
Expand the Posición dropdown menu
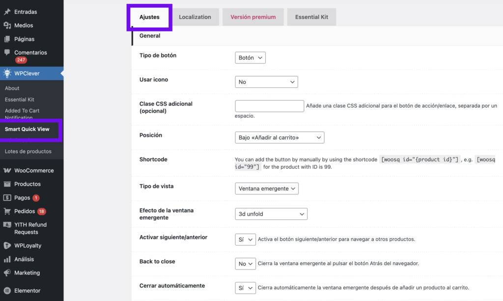pyautogui.click(x=279, y=137)
